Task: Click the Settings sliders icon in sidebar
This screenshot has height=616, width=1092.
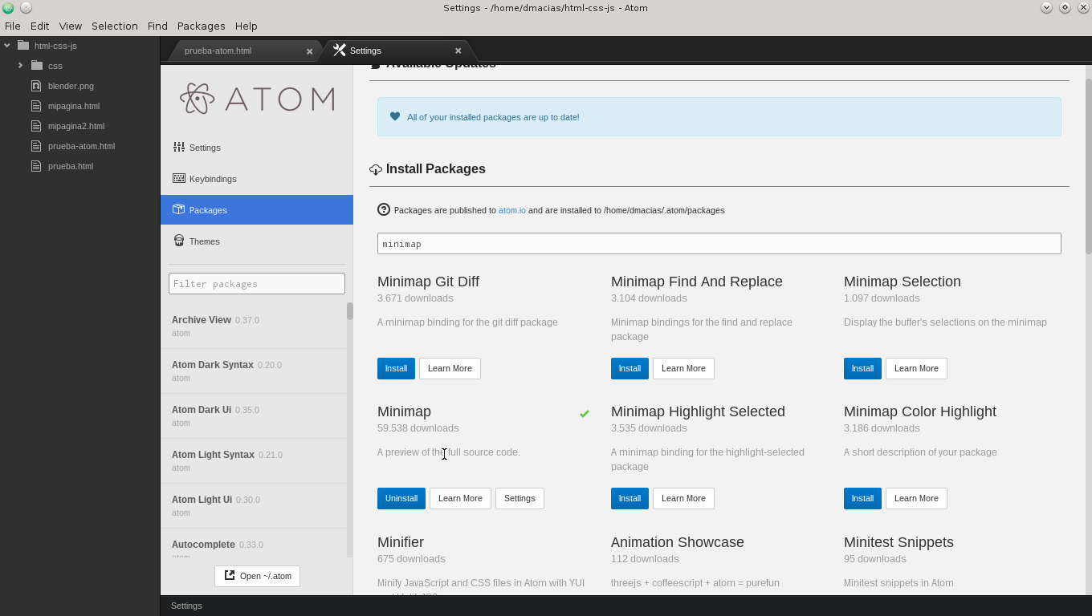Action: coord(178,147)
